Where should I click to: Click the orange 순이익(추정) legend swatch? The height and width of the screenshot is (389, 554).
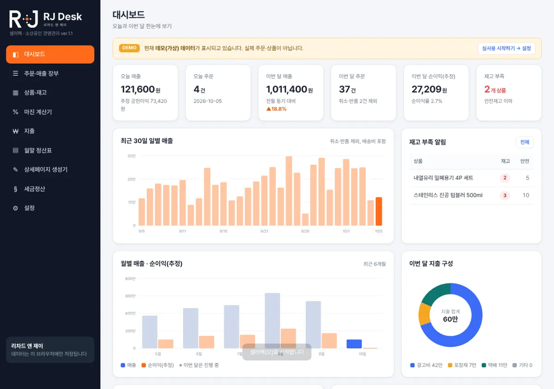[144, 365]
